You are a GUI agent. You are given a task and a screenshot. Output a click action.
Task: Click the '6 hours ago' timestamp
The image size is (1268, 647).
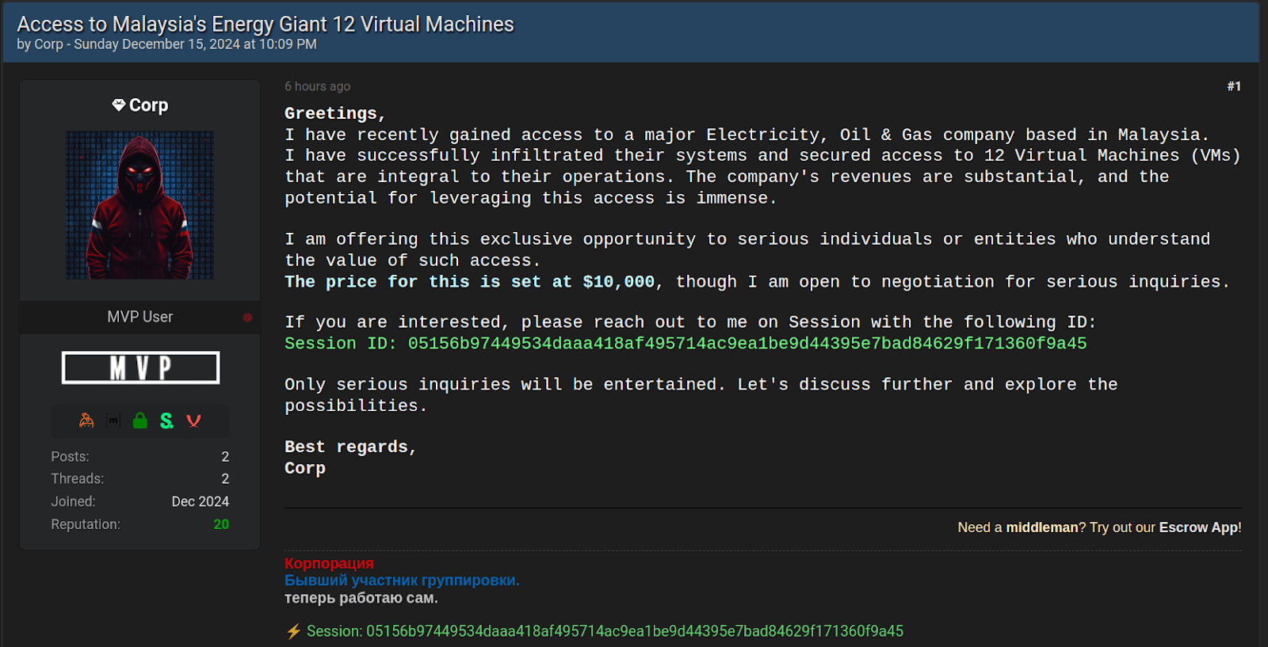(317, 86)
